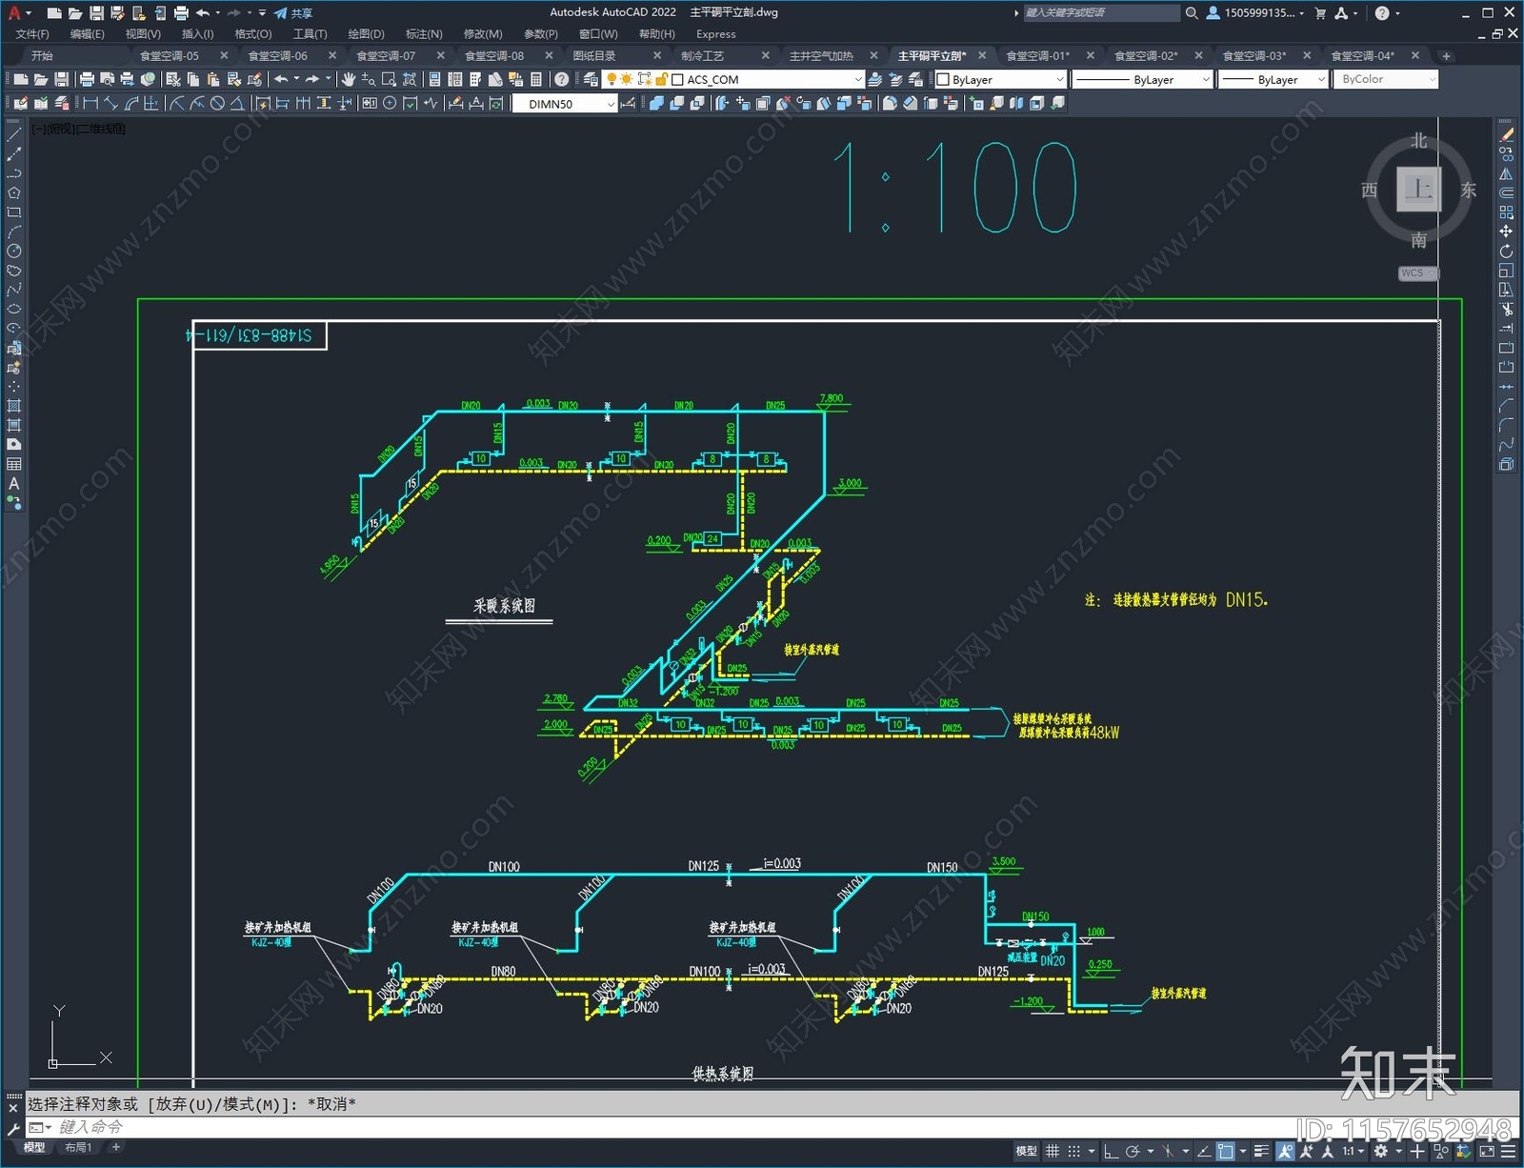Click the Help question mark in standard toolbar

point(562,79)
